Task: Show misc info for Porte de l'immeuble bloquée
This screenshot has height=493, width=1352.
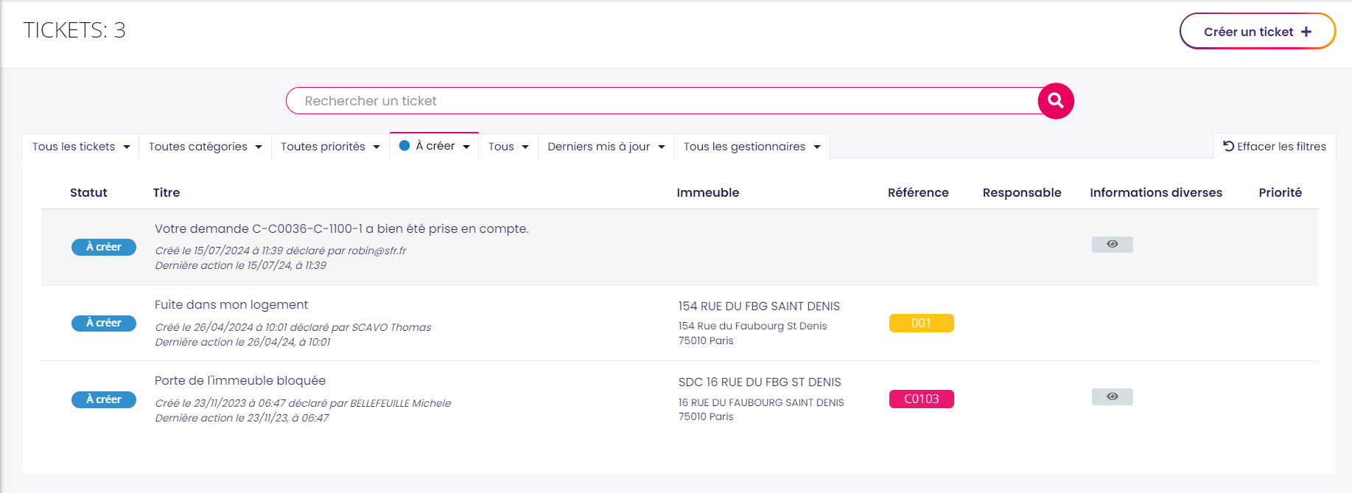Action: [x=1112, y=397]
